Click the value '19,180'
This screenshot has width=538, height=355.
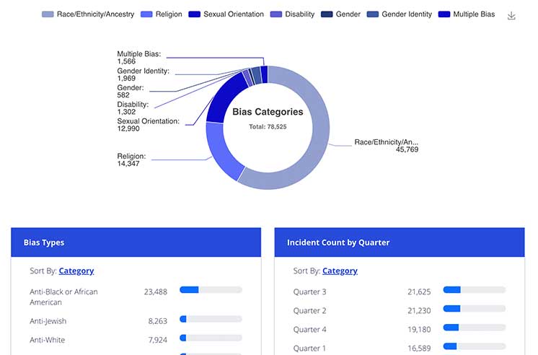pyautogui.click(x=419, y=330)
